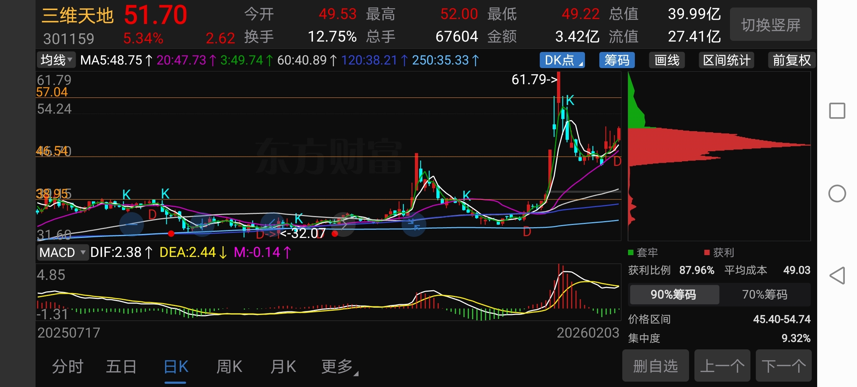Tap the Android triangle back icon
857x387 pixels.
(837, 276)
